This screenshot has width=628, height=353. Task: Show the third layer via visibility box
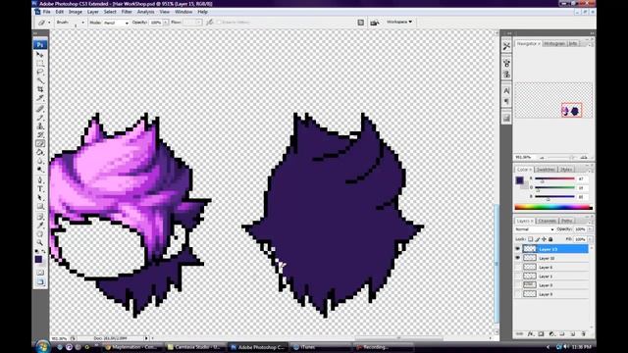(x=518, y=267)
